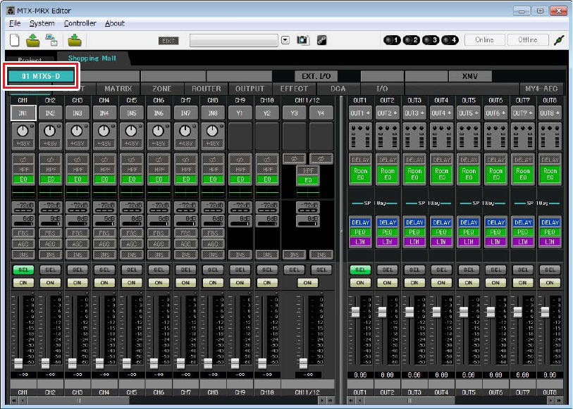Viewport: 573px width, 409px height.
Task: Open the System menu
Action: click(x=42, y=23)
